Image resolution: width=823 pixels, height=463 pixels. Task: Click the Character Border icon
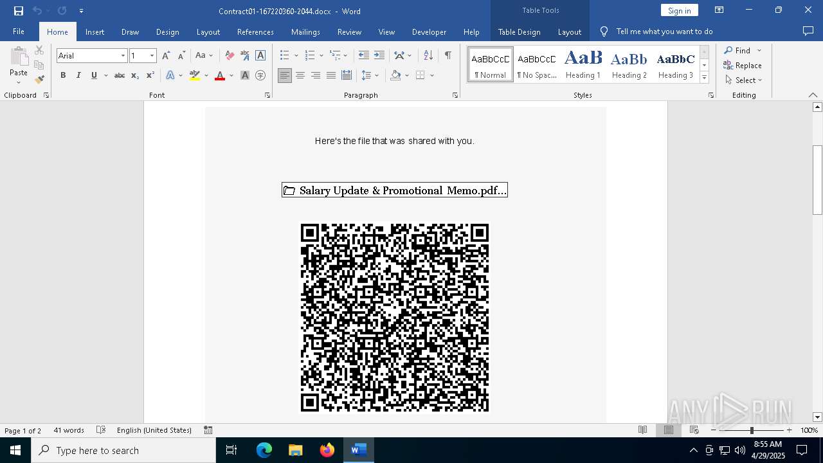pyautogui.click(x=260, y=56)
